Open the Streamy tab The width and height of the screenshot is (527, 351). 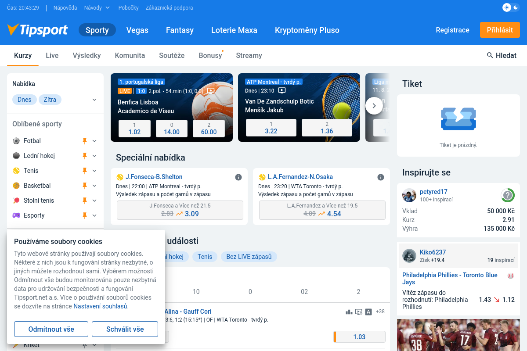click(x=249, y=56)
